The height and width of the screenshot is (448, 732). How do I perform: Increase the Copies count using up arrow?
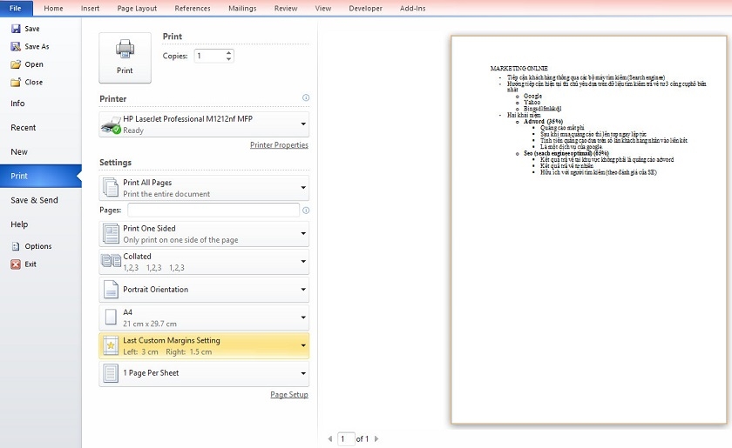coord(229,52)
